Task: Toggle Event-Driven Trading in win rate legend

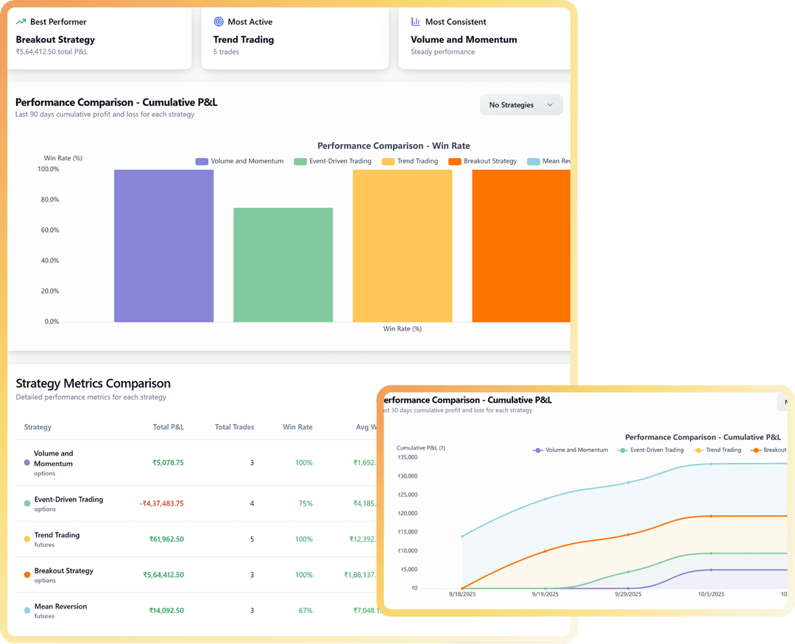Action: pos(332,161)
